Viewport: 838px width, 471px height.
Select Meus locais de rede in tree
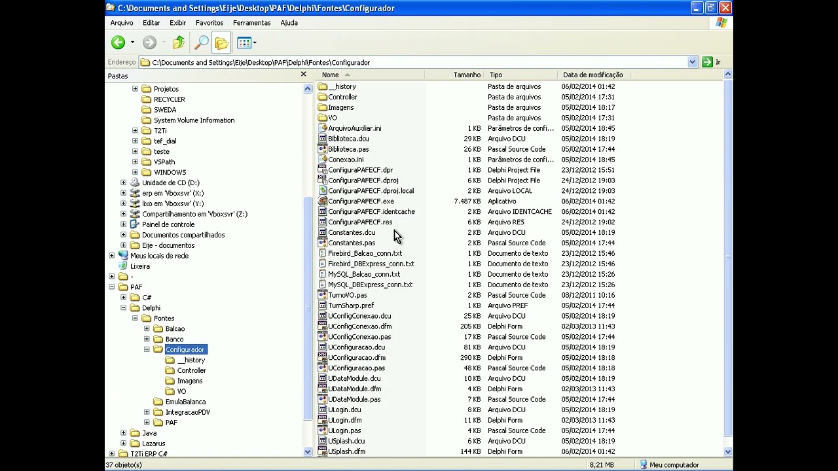click(159, 256)
